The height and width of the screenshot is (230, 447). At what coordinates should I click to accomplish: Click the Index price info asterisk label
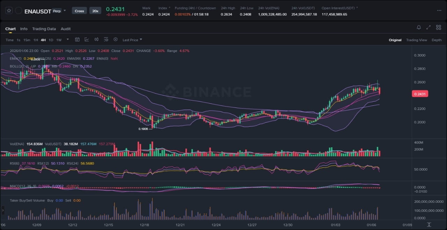point(164,8)
